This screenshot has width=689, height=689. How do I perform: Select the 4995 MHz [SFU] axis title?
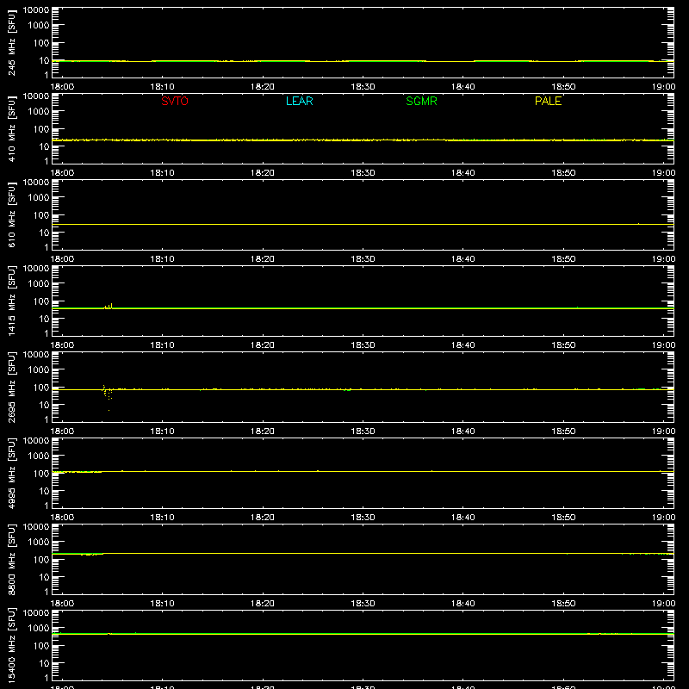(x=11, y=473)
